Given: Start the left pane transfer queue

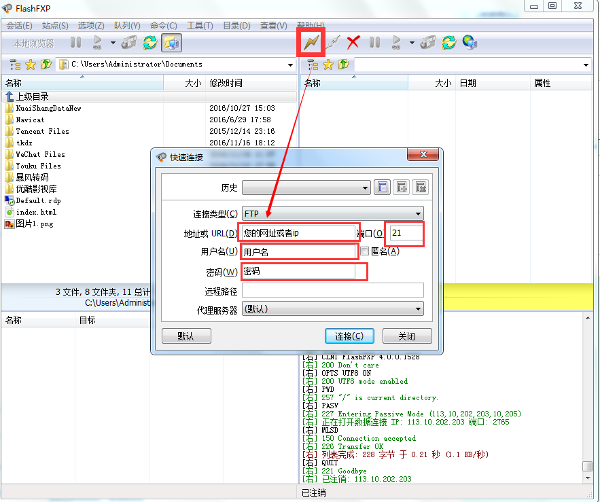Looking at the screenshot, I should coord(97,43).
